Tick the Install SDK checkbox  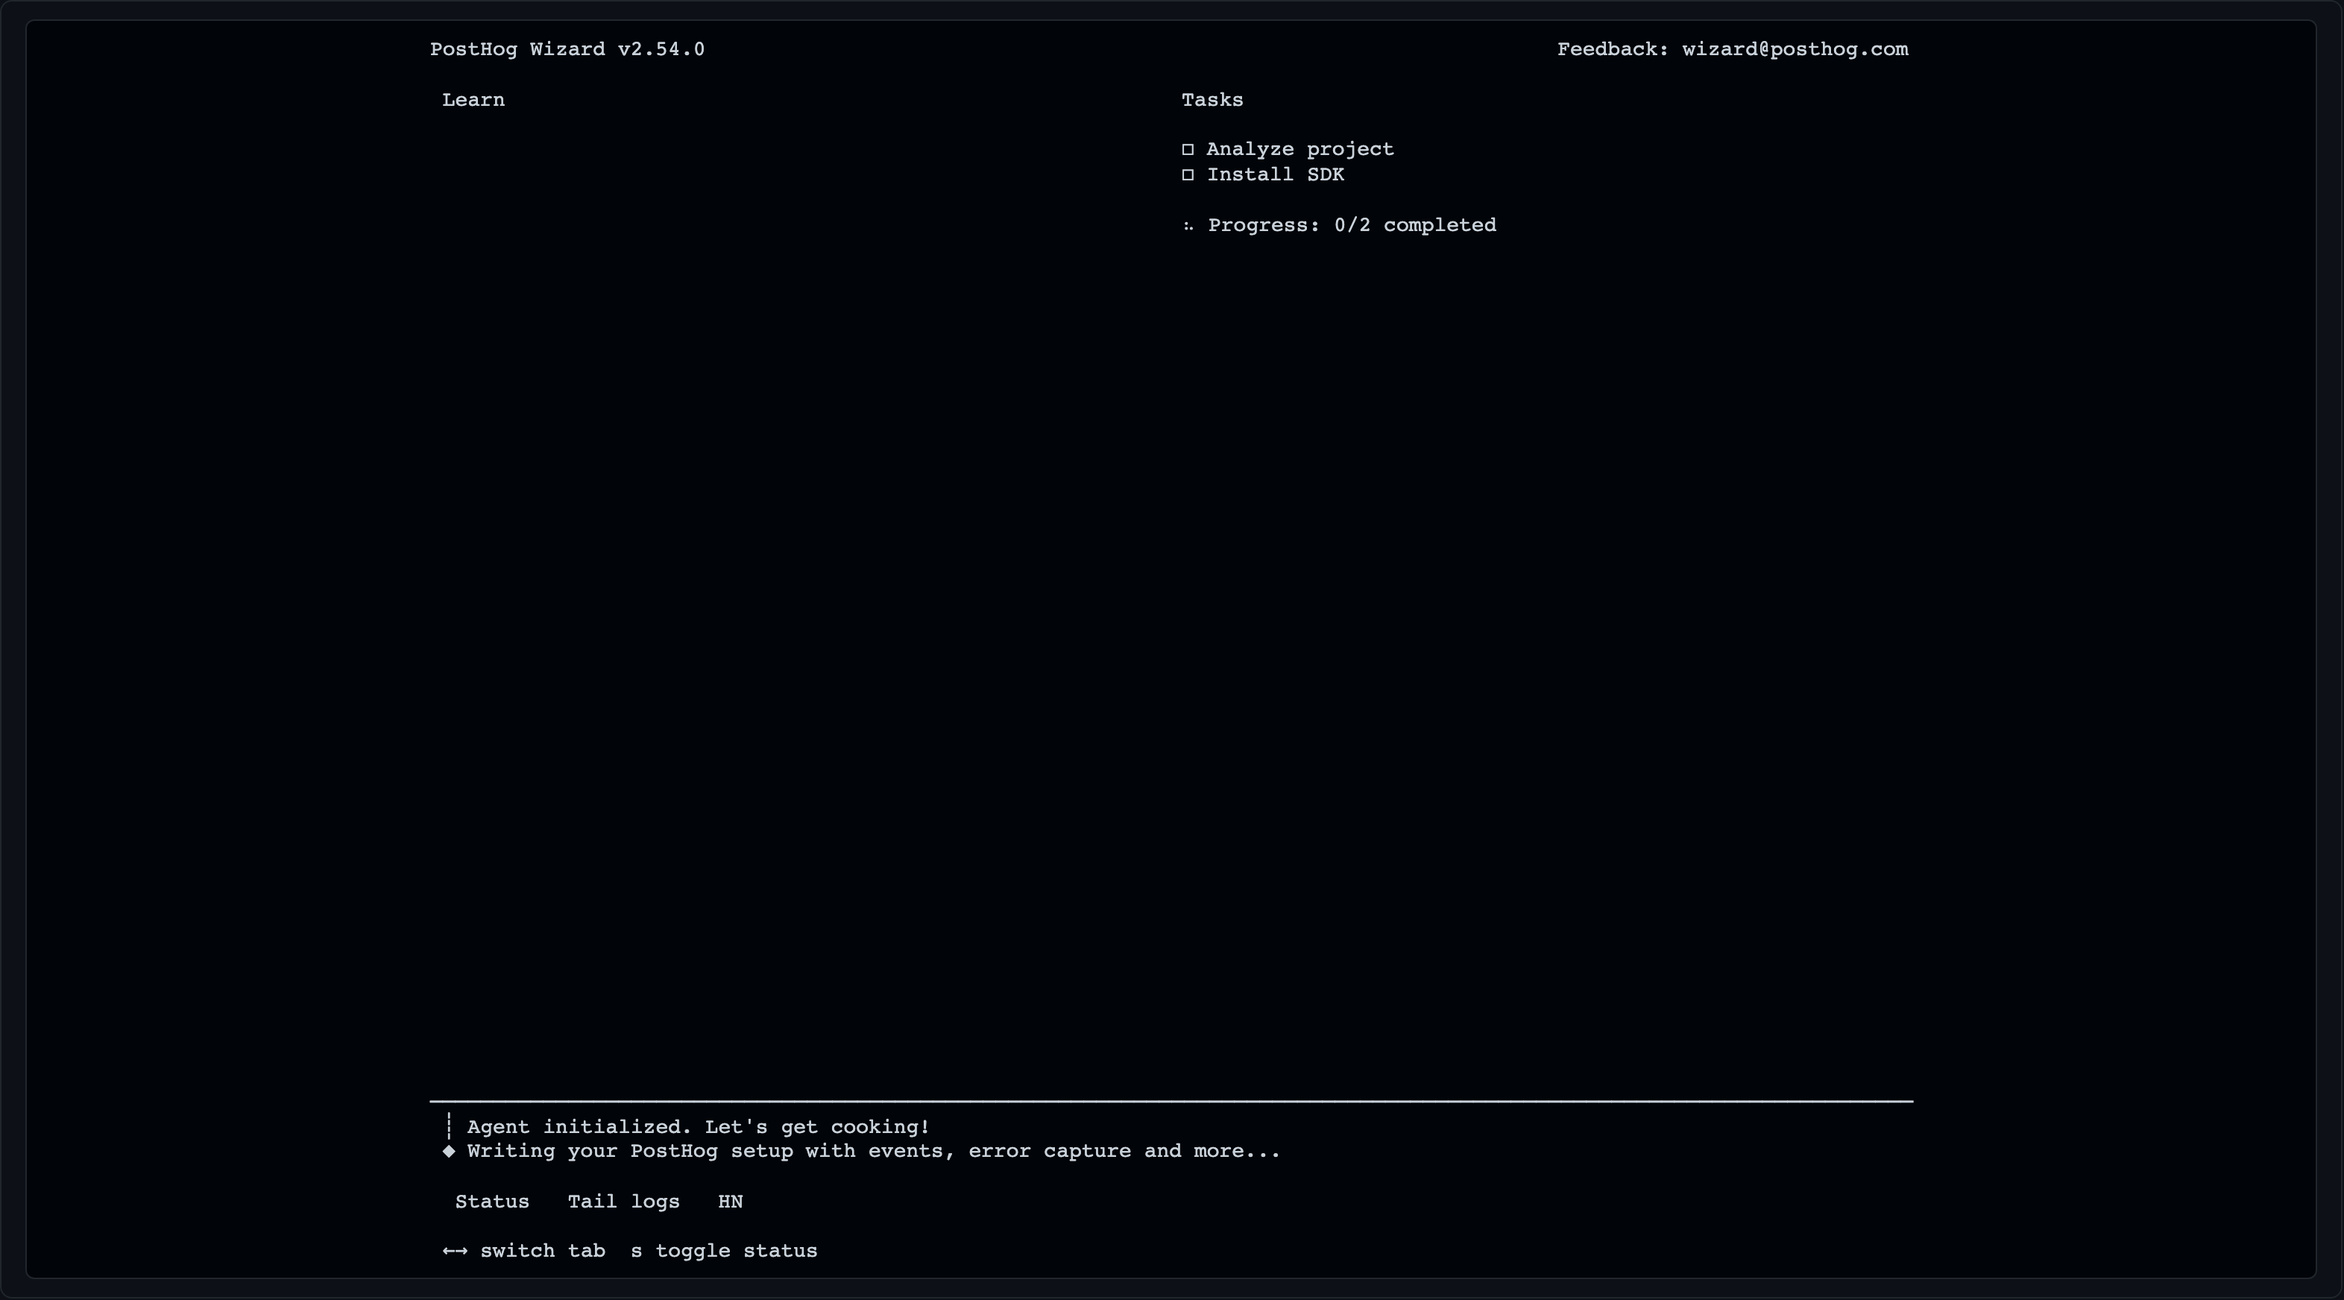[1188, 174]
